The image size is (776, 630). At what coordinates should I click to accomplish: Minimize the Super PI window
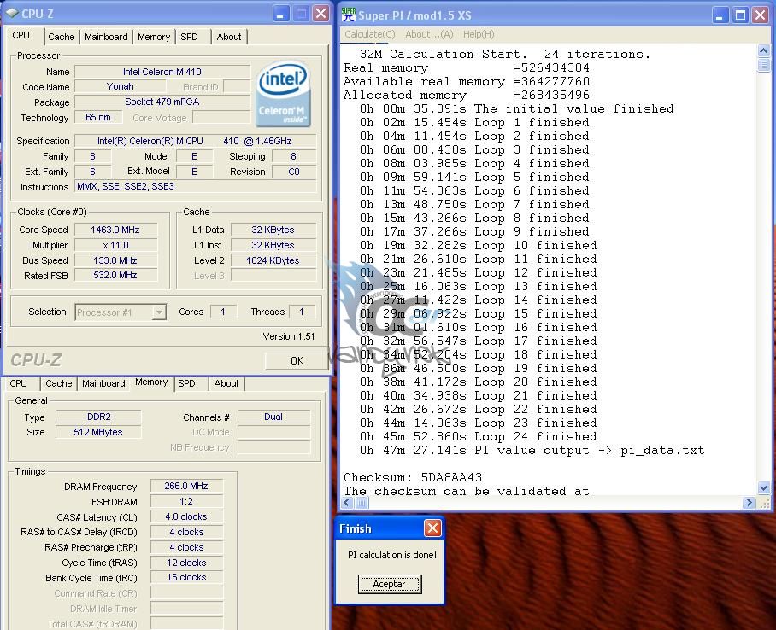point(720,15)
